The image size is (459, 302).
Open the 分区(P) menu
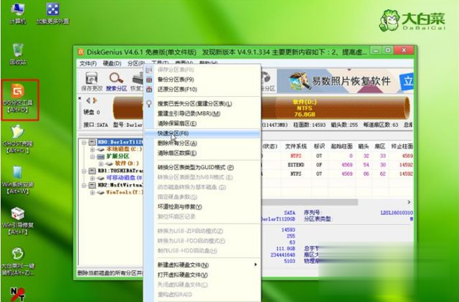(x=136, y=63)
